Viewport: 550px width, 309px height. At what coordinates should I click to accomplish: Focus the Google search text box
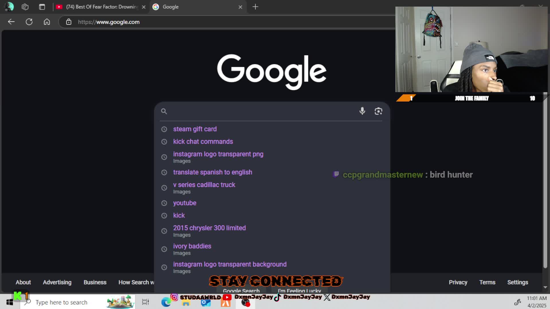click(x=262, y=111)
